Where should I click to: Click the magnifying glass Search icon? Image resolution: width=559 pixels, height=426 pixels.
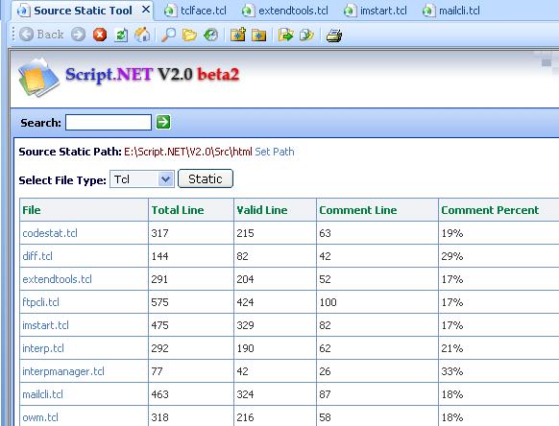click(x=168, y=35)
